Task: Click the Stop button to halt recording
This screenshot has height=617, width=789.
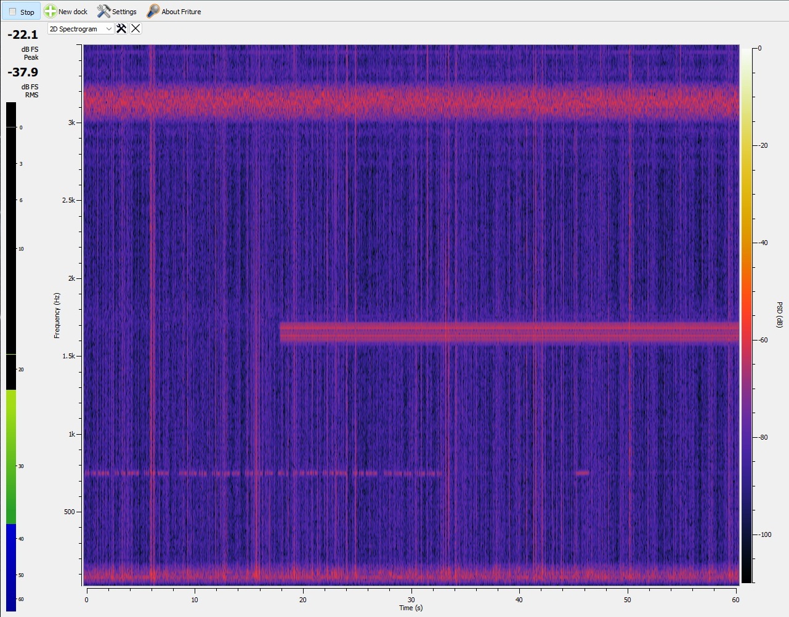Action: coord(22,12)
